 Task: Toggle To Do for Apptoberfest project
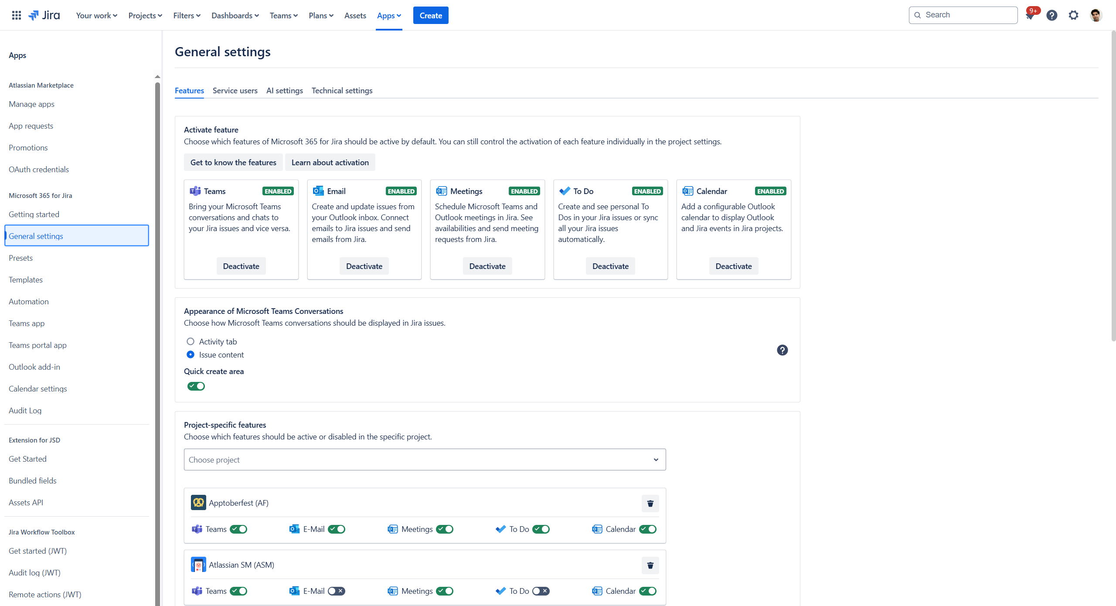(x=541, y=529)
